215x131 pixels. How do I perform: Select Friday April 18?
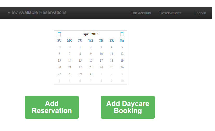(x=112, y=61)
